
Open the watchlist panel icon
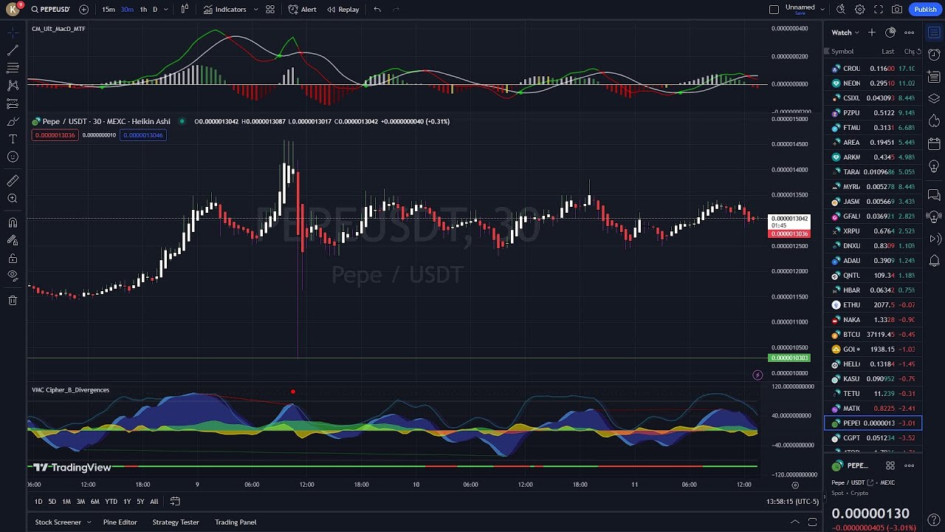(934, 33)
